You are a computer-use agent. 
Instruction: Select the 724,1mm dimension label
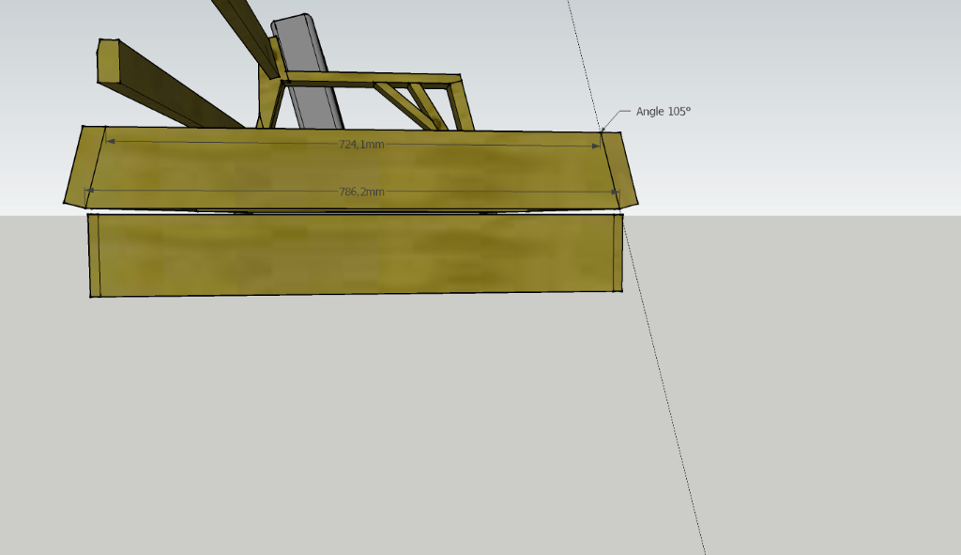pos(361,144)
